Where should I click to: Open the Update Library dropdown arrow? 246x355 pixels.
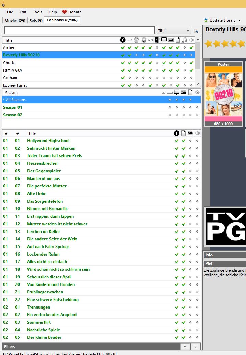(x=239, y=20)
